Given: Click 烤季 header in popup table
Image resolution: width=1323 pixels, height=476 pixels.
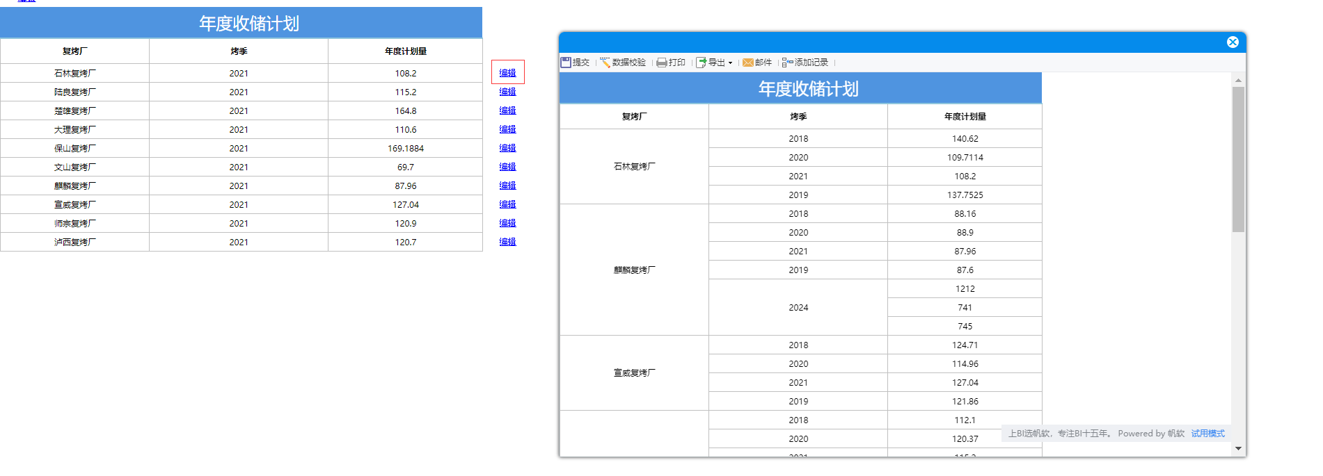Looking at the screenshot, I should [798, 117].
